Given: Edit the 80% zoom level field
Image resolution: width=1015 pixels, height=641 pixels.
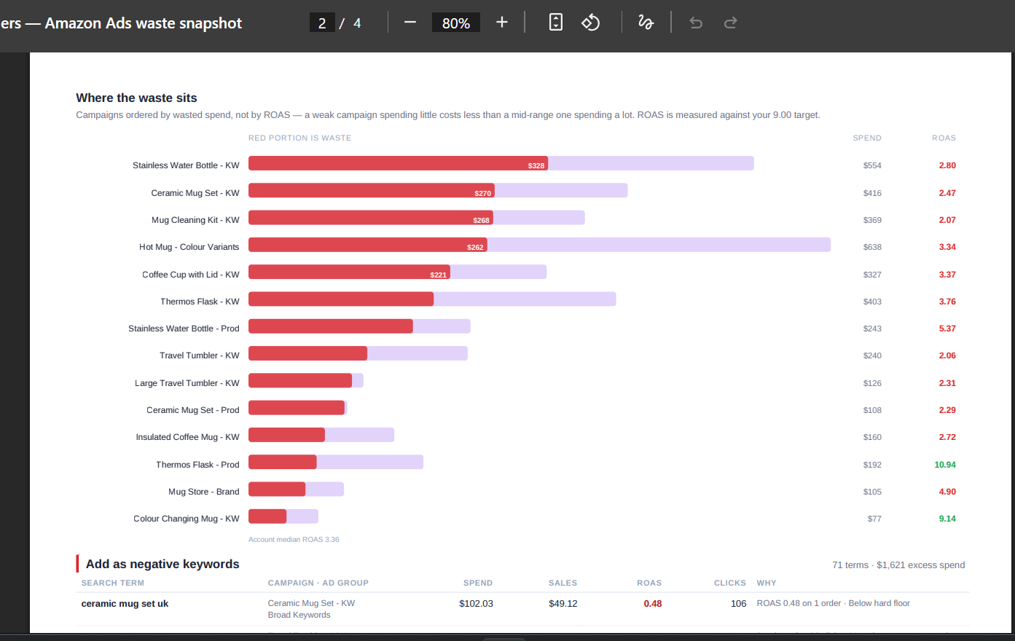Looking at the screenshot, I should point(456,23).
